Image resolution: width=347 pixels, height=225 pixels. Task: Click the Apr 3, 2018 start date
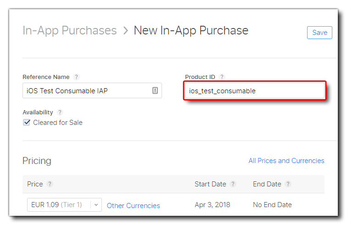213,205
